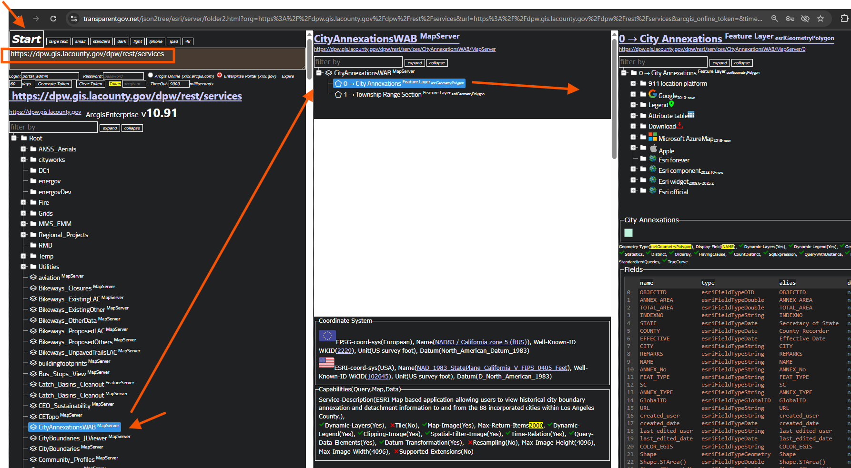Select the Enterprise Portal radio button
Screen dimensions: 851x468
[220, 75]
